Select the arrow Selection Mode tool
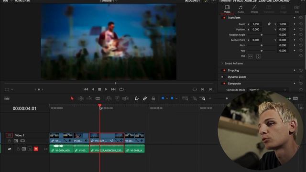Screen dimensions: 306x172 [x=72, y=98]
